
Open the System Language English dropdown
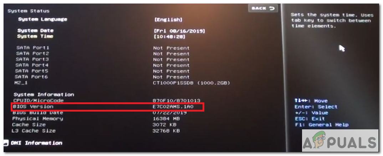click(x=168, y=20)
